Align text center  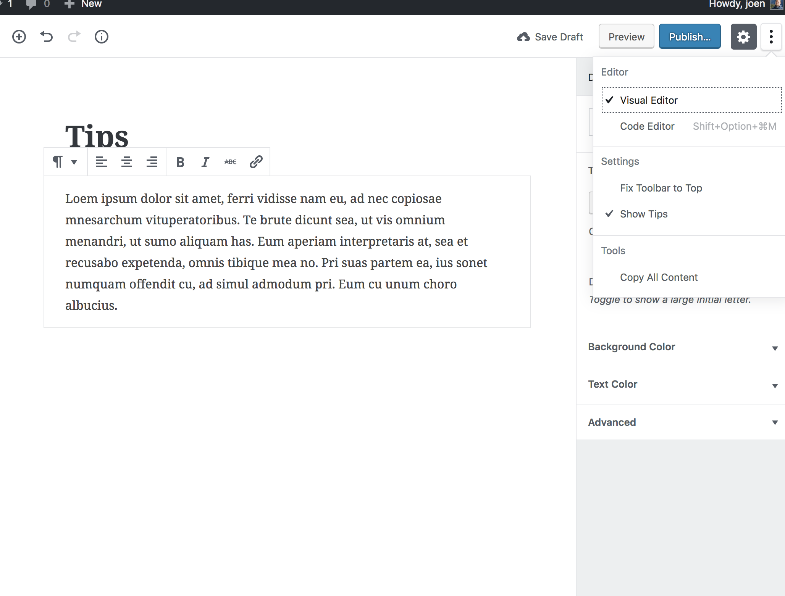tap(126, 162)
